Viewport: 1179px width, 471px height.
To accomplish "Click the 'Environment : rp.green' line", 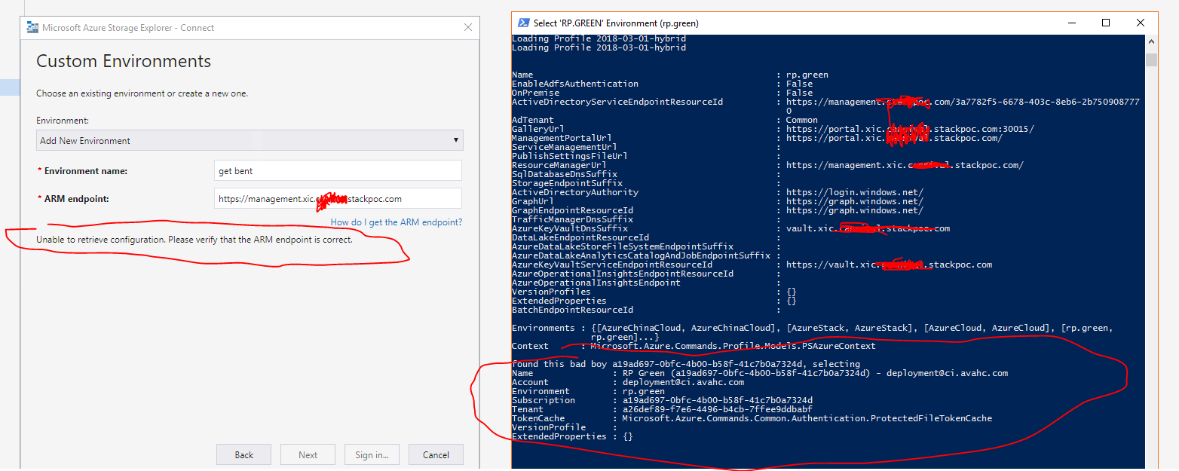I will pos(588,391).
